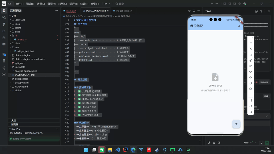This screenshot has width=274, height=154.
Task: Open WeChat from the taskbar
Action: click(102, 150)
